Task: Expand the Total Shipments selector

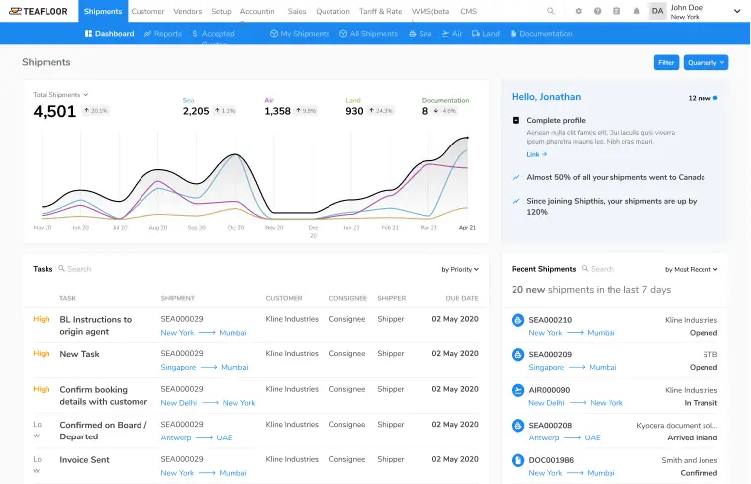Action: 60,95
